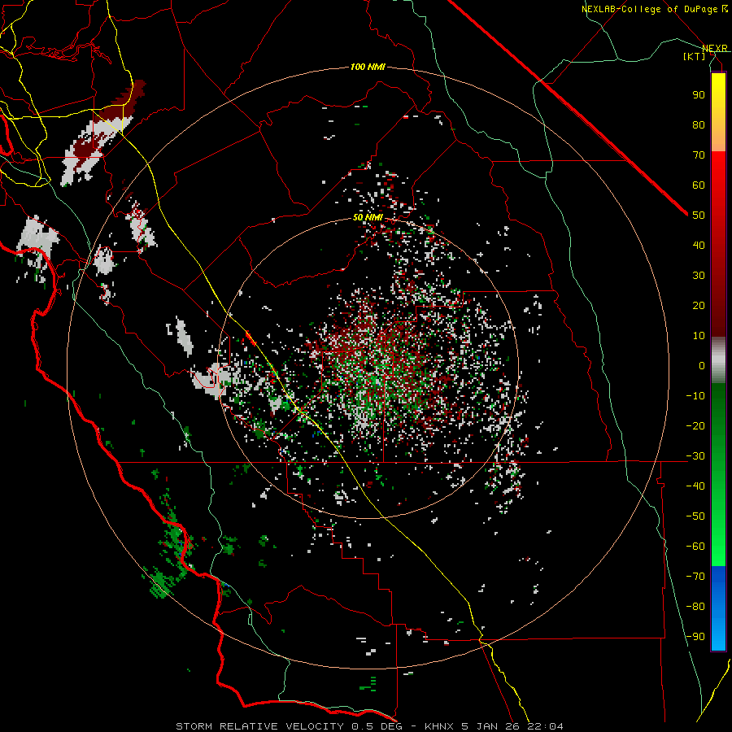The image size is (732, 732).
Task: Click the -70 value on velocity scale
Action: [x=695, y=576]
